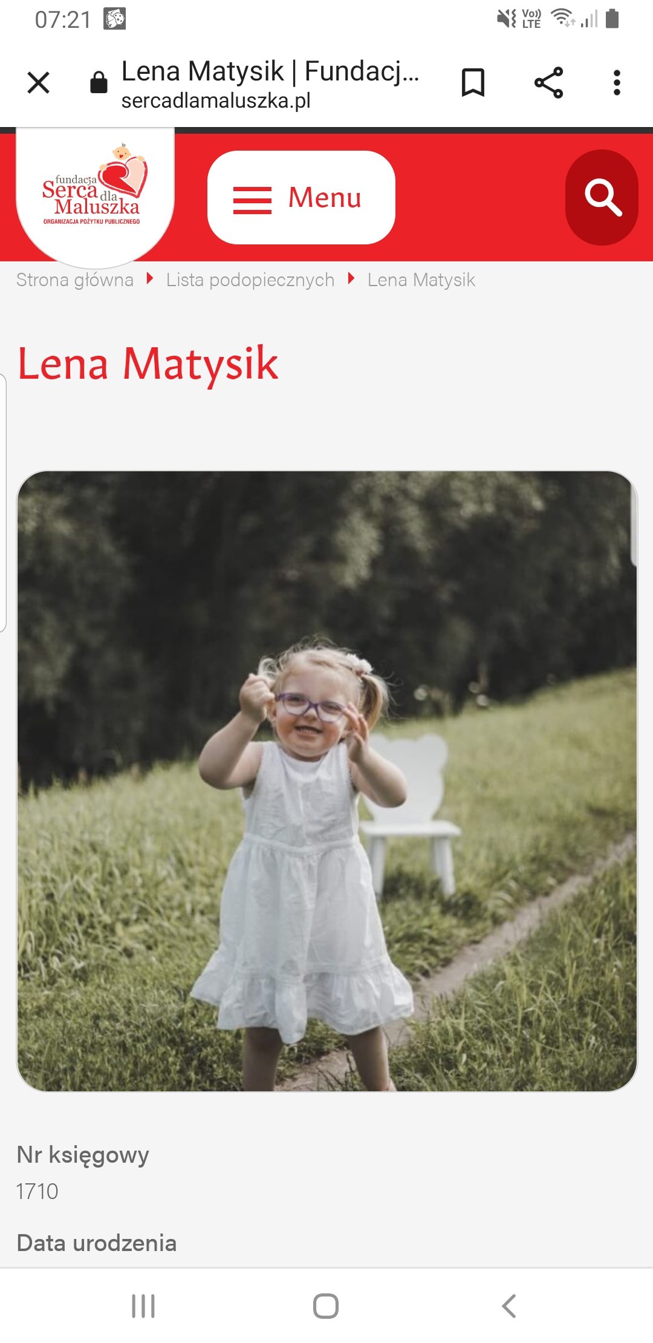
Task: Tap the notification icon in status bar
Action: [x=115, y=19]
